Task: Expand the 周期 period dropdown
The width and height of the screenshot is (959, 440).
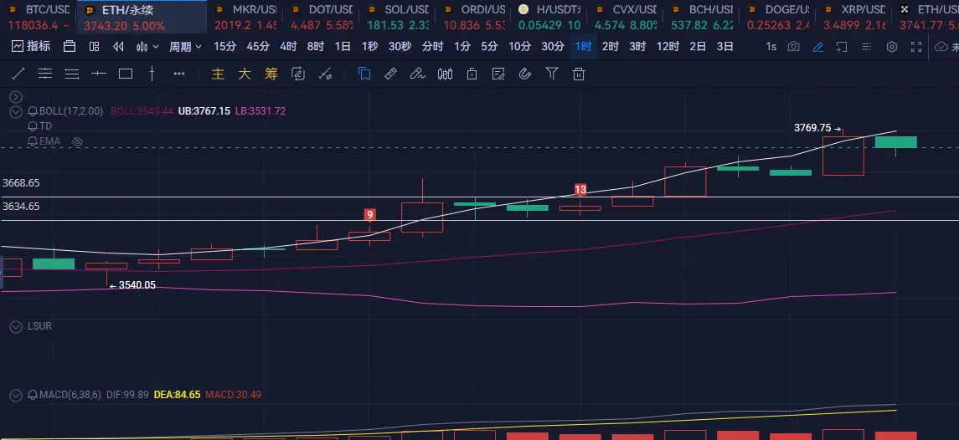Action: click(x=185, y=47)
